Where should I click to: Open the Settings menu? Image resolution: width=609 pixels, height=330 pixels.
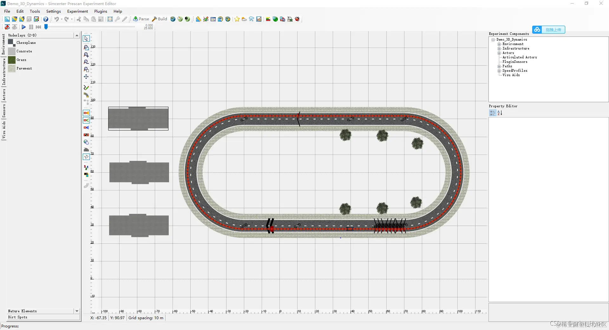(x=54, y=11)
